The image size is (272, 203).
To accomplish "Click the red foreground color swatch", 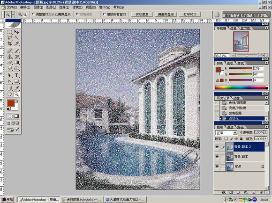I will click(11, 103).
